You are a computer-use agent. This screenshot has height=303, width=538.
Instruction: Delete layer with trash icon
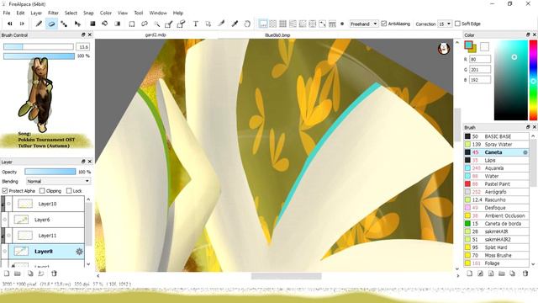point(54,274)
